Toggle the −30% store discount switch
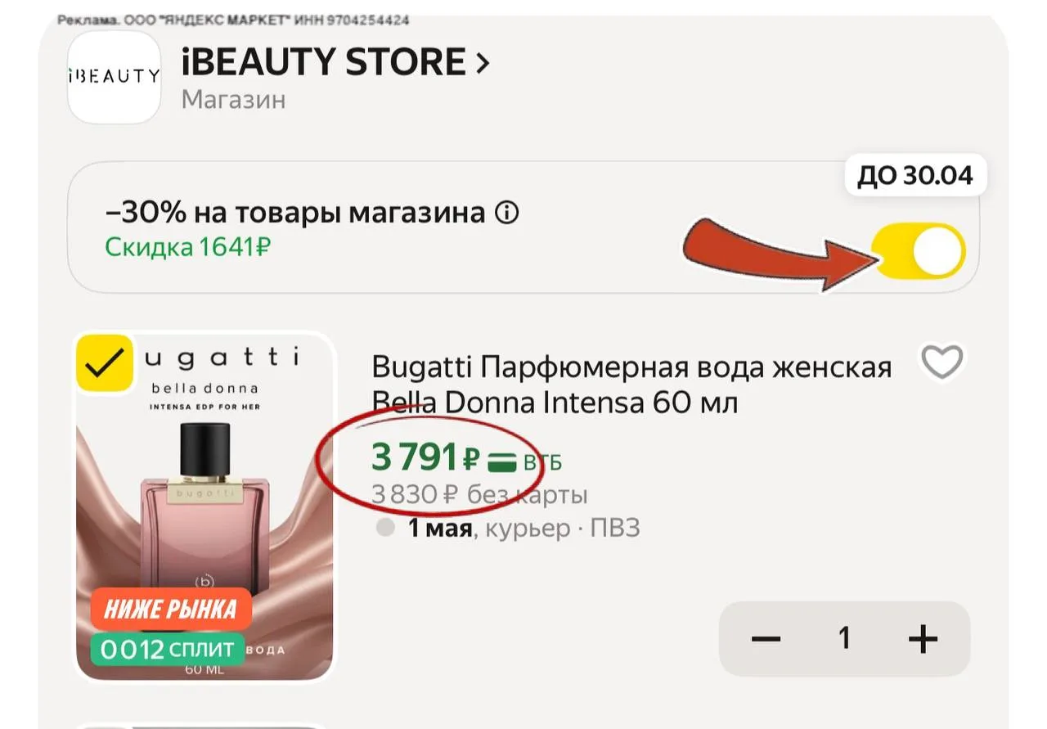Screen dimensions: 1047x729 point(918,251)
